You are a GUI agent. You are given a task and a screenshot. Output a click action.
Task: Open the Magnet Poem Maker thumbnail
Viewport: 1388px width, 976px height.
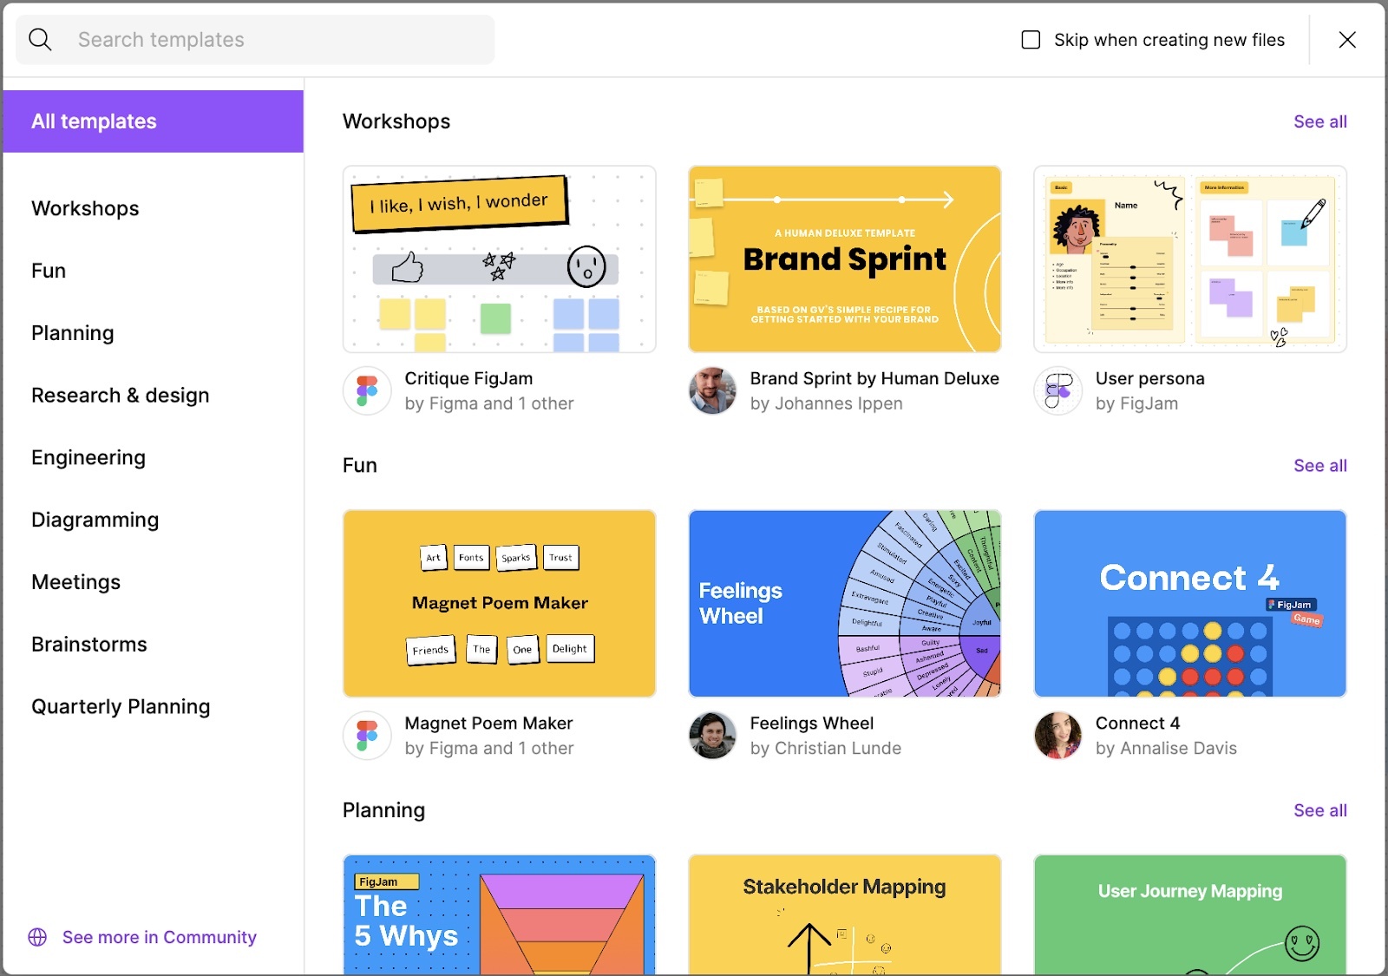click(x=500, y=604)
